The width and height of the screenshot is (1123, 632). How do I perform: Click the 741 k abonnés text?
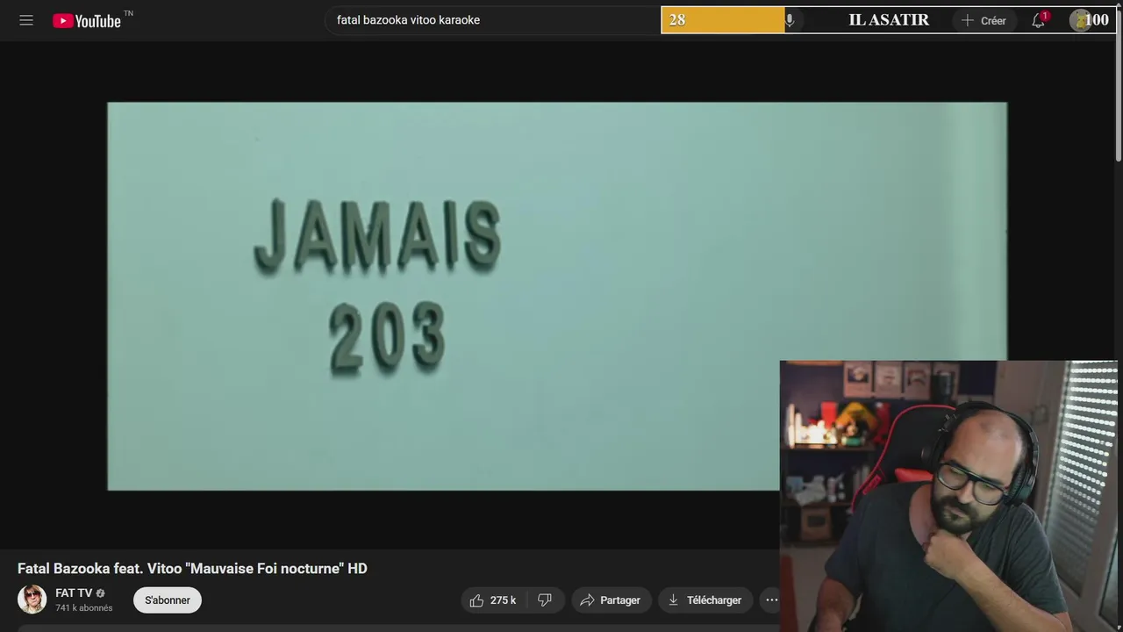(x=84, y=608)
